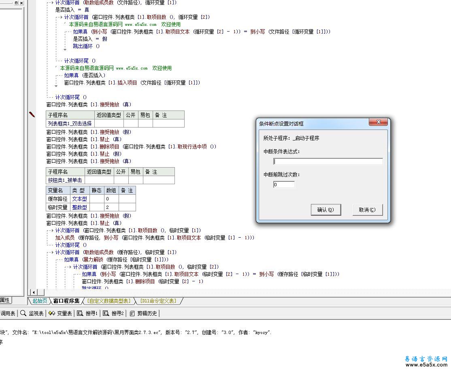Confirm with the 确认(O) button
The image size is (451, 370).
coord(326,210)
